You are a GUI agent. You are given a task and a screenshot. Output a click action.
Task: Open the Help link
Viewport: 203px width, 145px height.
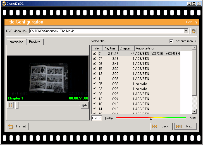tap(189, 22)
